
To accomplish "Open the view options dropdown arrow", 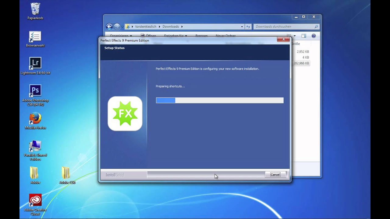I will coord(295,36).
